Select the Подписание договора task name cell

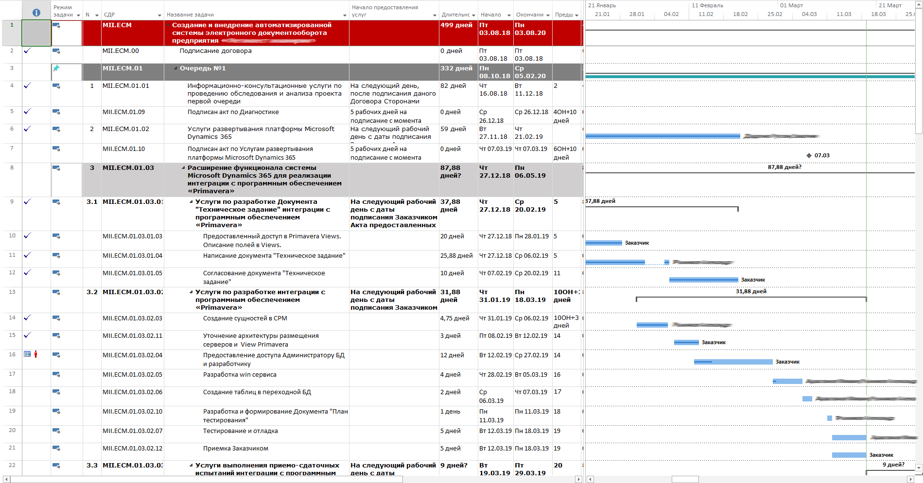point(215,51)
